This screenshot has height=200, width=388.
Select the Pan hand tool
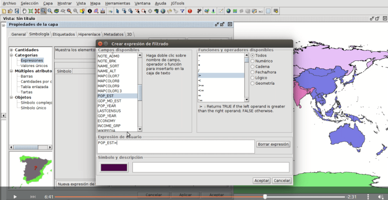24,11
